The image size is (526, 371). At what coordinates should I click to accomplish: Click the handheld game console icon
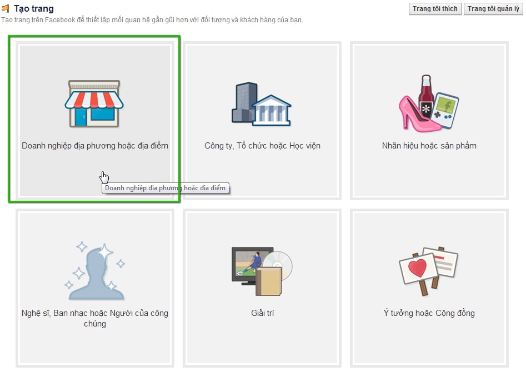[445, 107]
